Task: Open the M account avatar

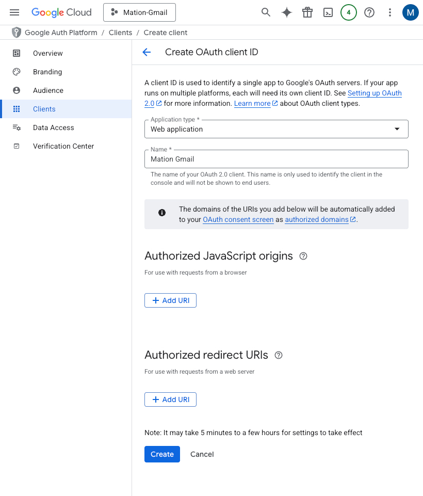Action: [410, 12]
